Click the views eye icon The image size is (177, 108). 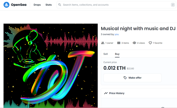pyautogui.click(x=134, y=43)
